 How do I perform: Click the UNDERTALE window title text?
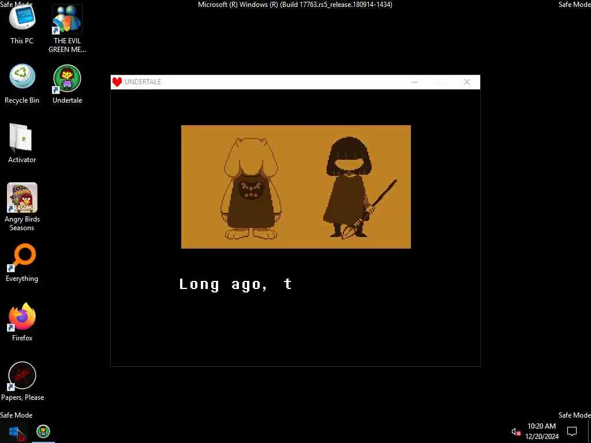143,82
